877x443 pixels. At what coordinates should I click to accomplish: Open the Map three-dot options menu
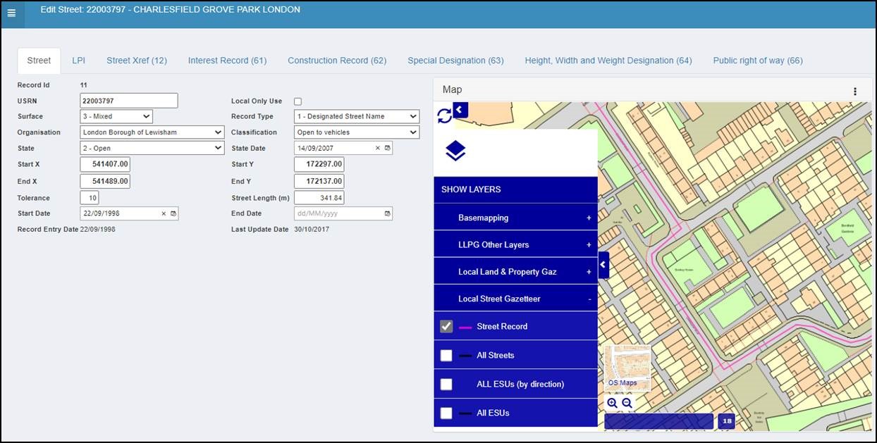pos(855,92)
